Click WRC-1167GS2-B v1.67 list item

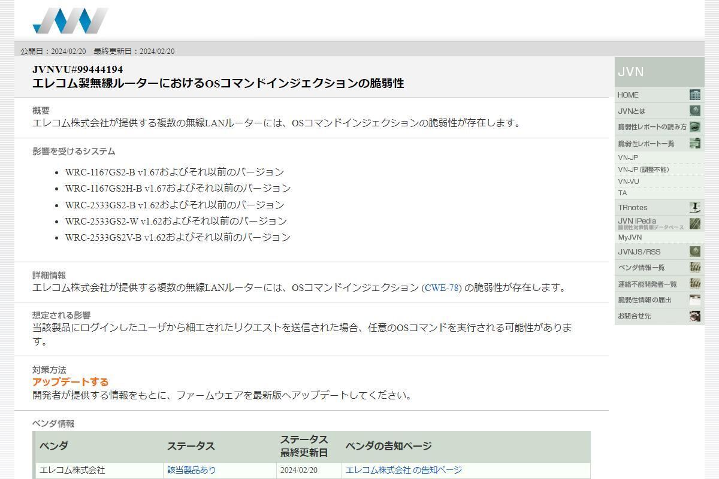pos(174,172)
